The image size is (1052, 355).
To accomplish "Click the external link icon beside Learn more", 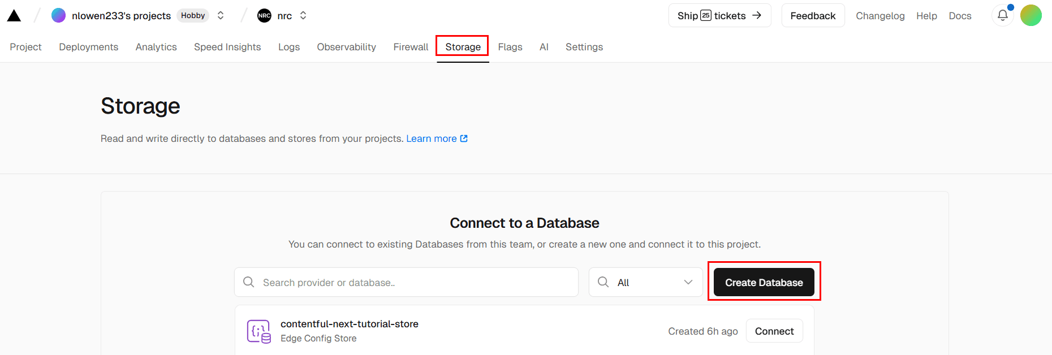I will pyautogui.click(x=464, y=138).
